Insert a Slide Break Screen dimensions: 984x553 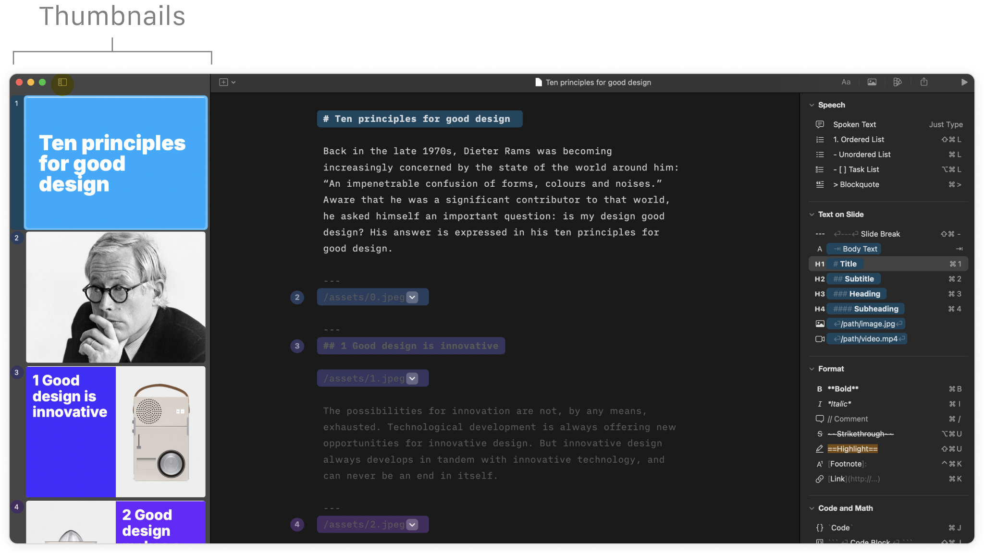click(x=888, y=234)
